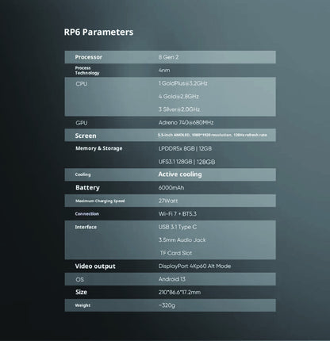Click the Wi-Fi 7 + BT5.3 value
Viewport: 330px width, 341px height.
[178, 213]
